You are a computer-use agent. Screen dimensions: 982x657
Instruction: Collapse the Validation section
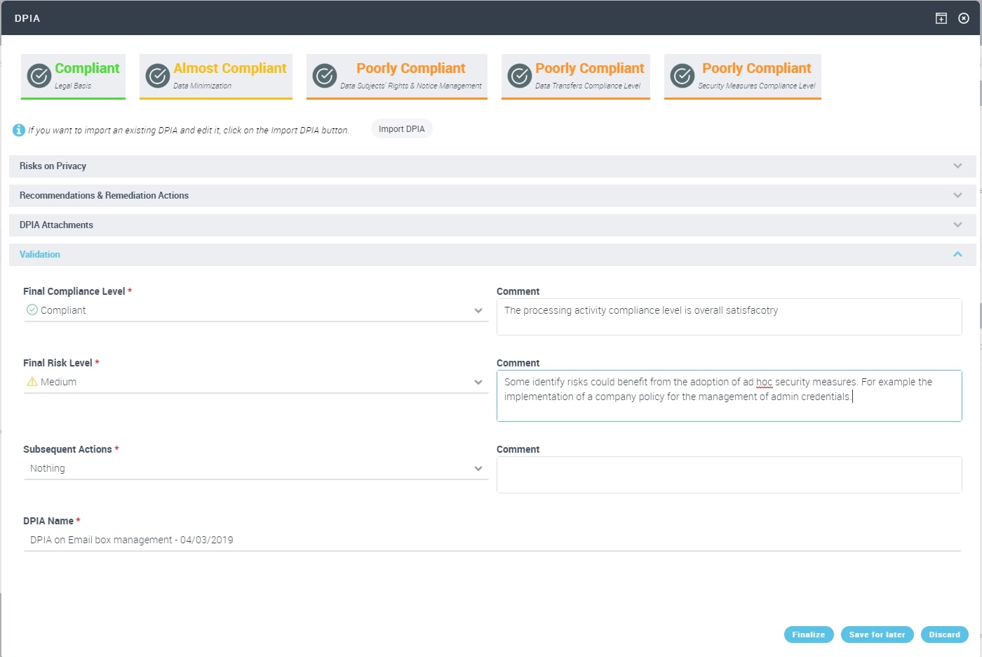click(957, 255)
